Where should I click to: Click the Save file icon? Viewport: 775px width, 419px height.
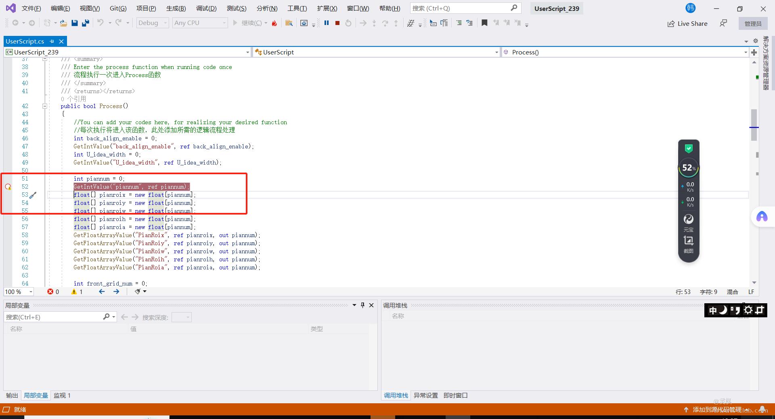click(74, 23)
